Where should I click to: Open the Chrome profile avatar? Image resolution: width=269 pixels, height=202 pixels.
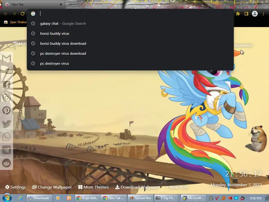coord(255,14)
